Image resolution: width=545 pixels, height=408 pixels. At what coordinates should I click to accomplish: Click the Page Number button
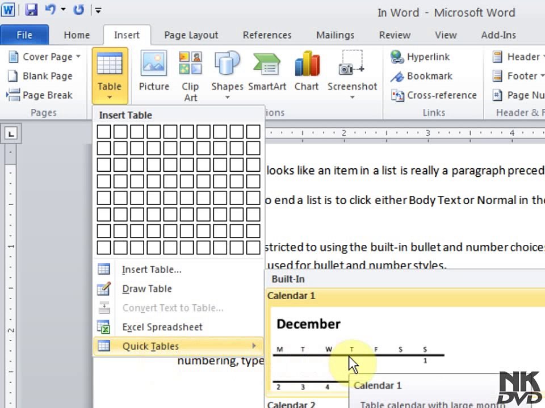click(518, 95)
